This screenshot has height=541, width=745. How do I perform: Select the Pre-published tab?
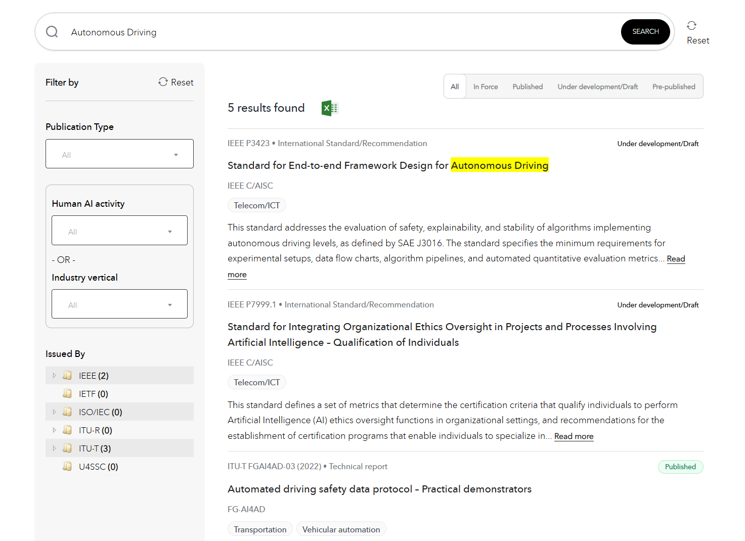(x=673, y=86)
